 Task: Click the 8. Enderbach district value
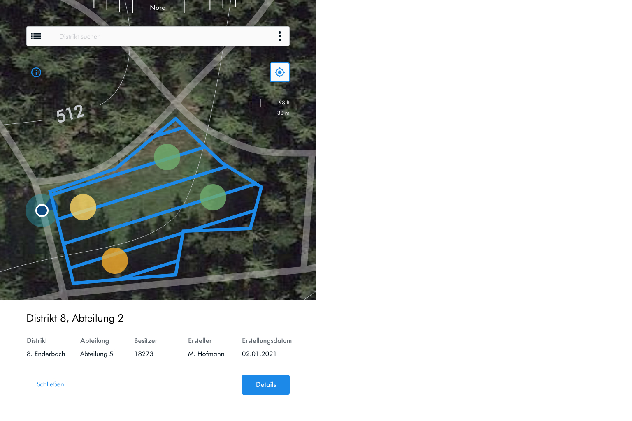pos(46,354)
